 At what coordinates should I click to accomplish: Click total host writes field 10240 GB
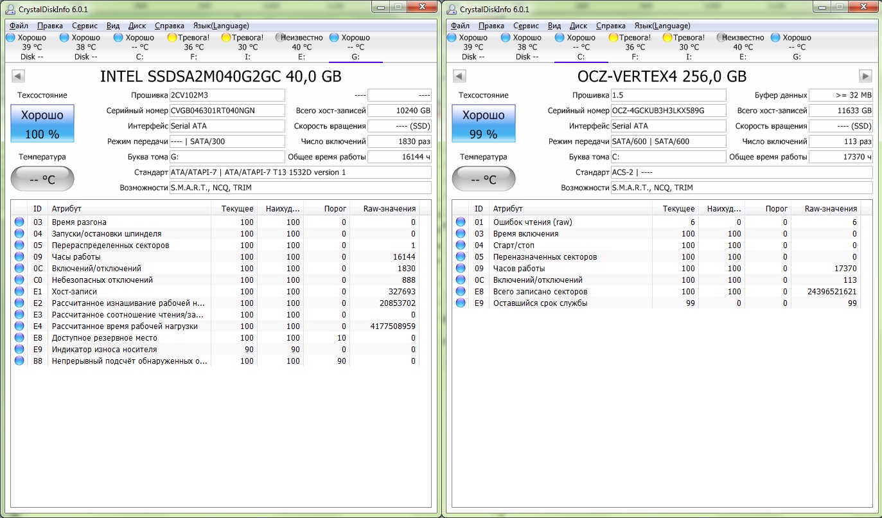pos(400,111)
